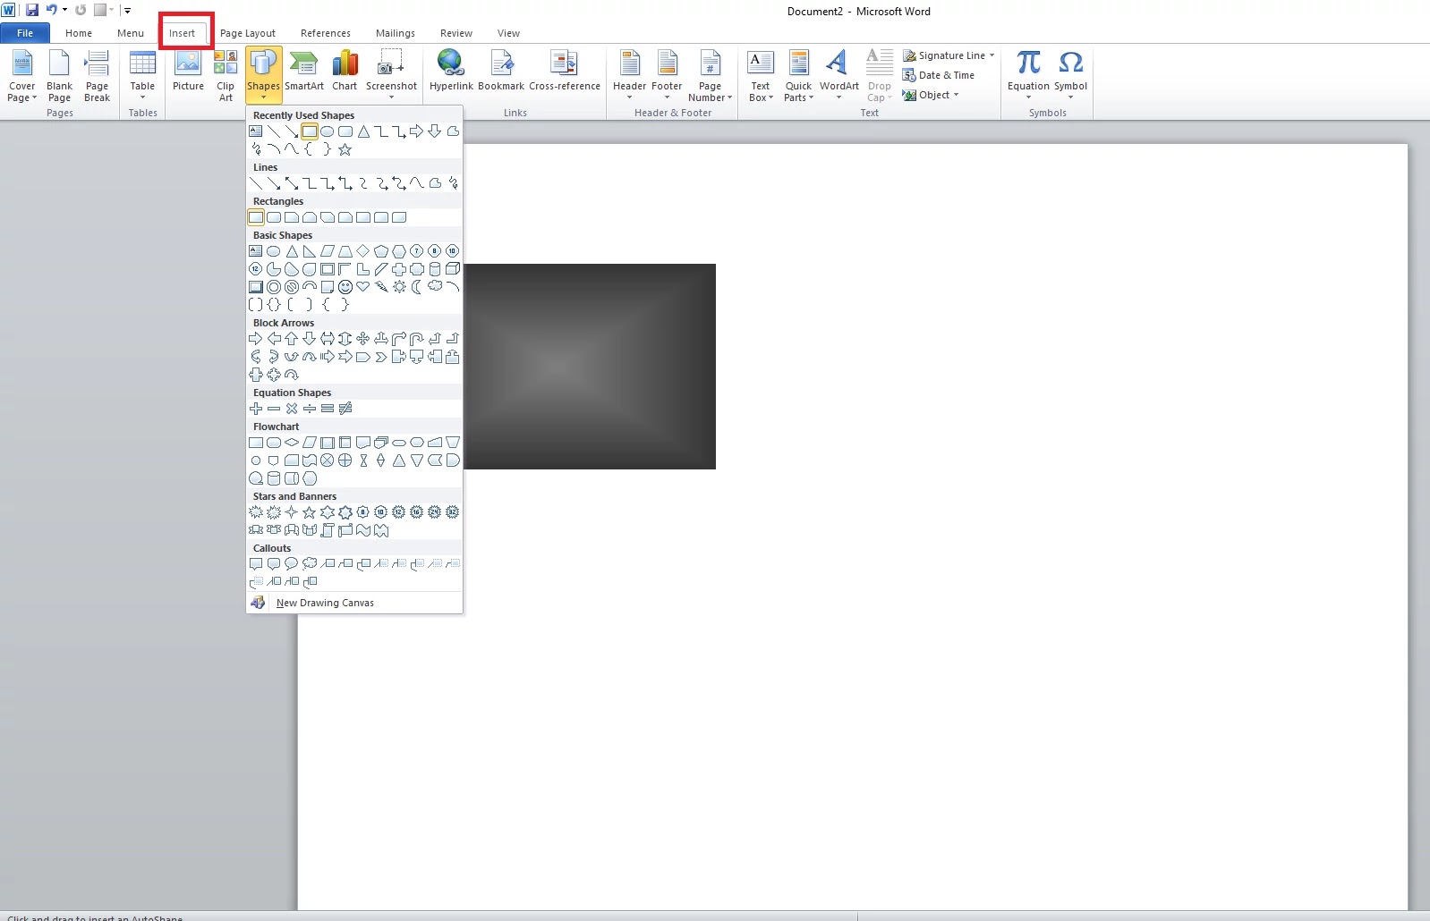Pick the Quad Arrow in Block Arrows
The height and width of the screenshot is (921, 1430).
pos(362,339)
